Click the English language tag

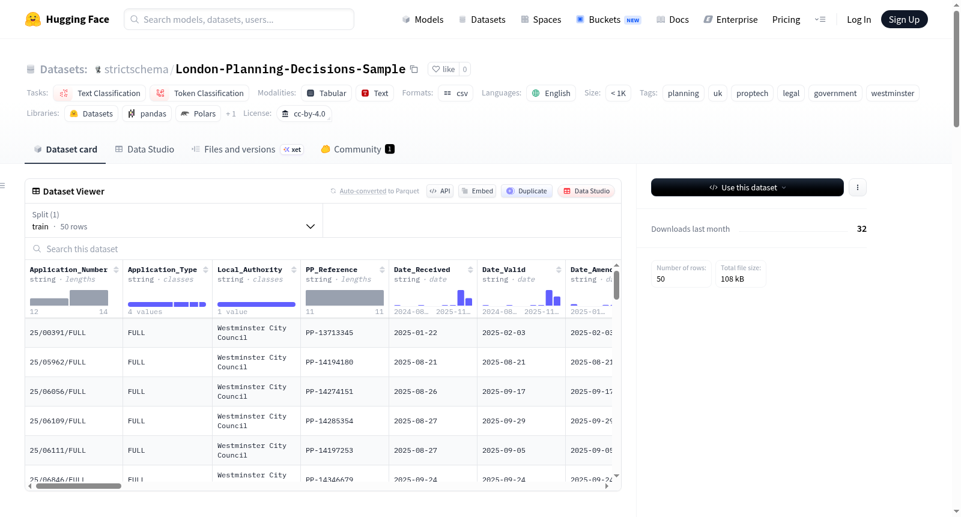click(551, 93)
